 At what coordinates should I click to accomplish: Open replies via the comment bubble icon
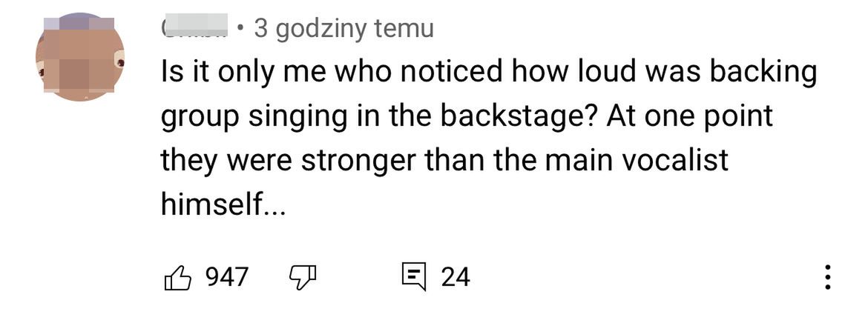coord(412,277)
